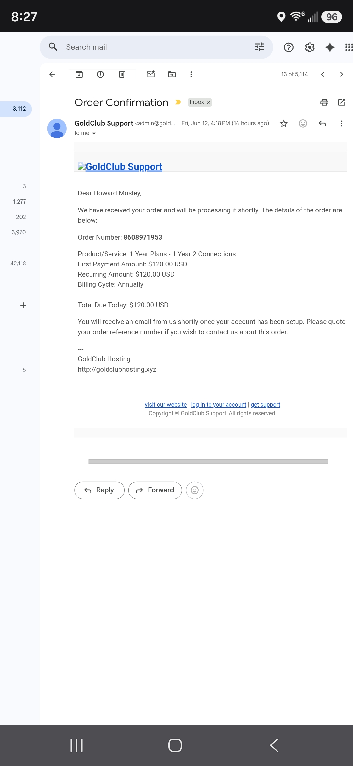Screen dimensions: 353x766
Task: Focus the Search mail field
Action: (x=156, y=47)
